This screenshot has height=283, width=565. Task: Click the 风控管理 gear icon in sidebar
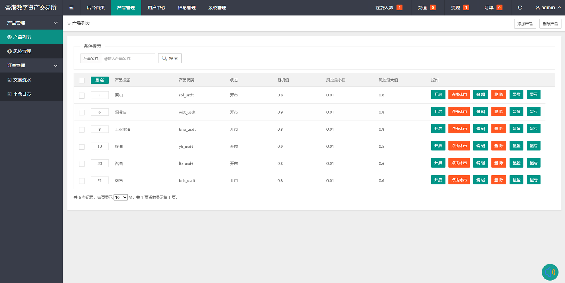(10, 51)
